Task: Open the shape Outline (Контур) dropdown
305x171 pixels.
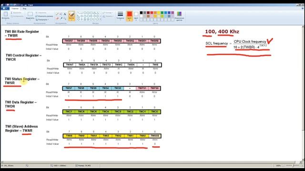Action: [x=108, y=13]
